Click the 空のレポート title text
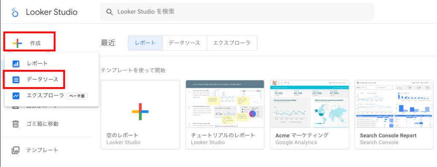Screen dimensions: 437x167 122,135
